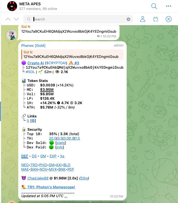Open META APES group title info
This screenshot has width=178, height=203.
30,4
